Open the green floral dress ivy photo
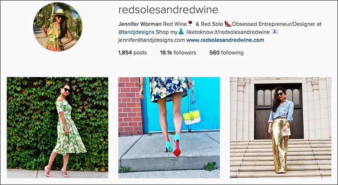The image size is (338, 185). 57,128
